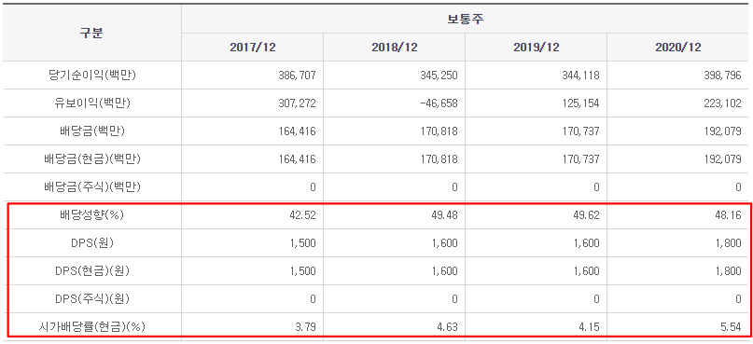Select the 2020/12 column header
Image resolution: width=753 pixels, height=344 pixels.
click(x=678, y=48)
